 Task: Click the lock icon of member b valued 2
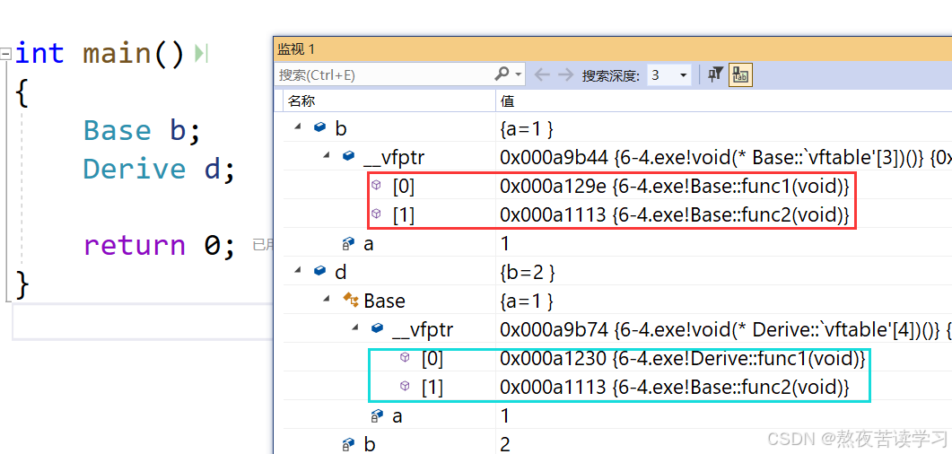click(x=348, y=444)
